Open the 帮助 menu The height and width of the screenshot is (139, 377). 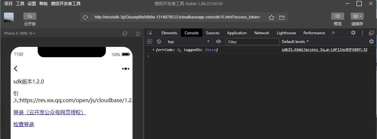43,4
